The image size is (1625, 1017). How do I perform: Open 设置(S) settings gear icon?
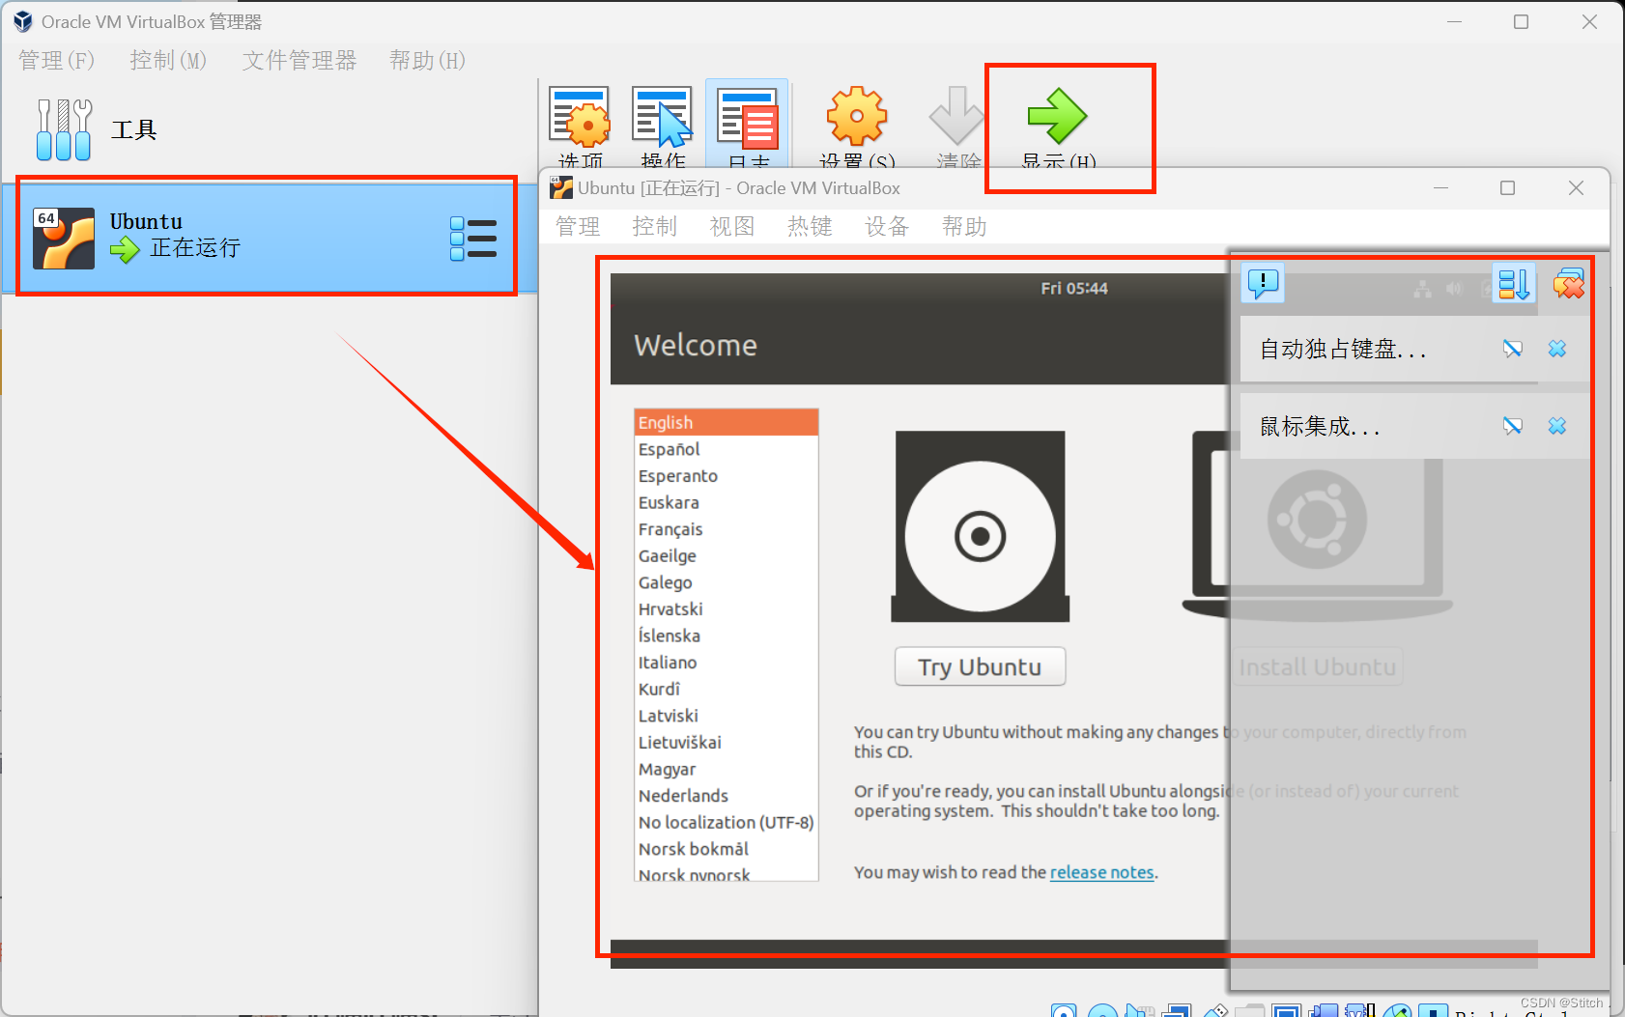tap(857, 117)
